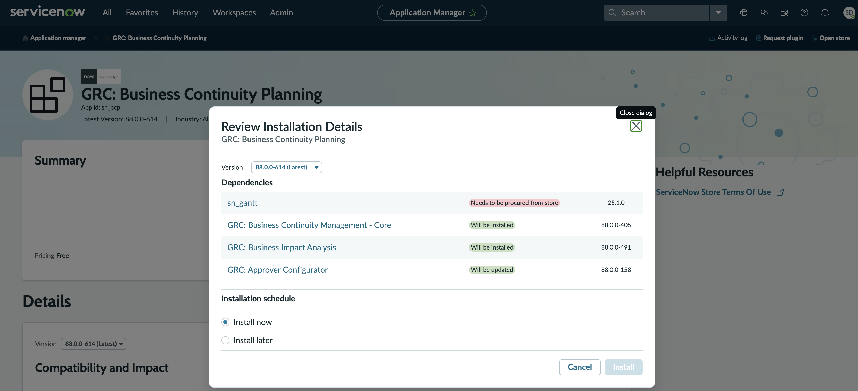Click the Cancel button

(x=579, y=367)
